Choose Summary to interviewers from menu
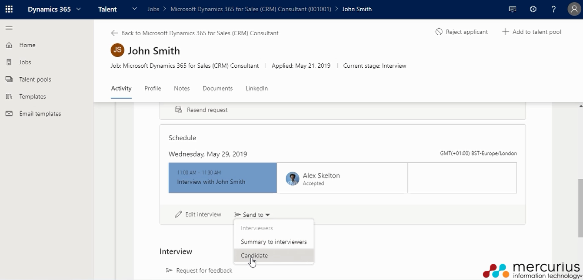 (274, 242)
